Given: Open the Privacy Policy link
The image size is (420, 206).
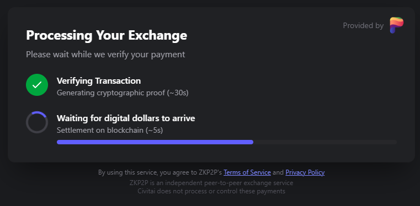Looking at the screenshot, I should (305, 172).
